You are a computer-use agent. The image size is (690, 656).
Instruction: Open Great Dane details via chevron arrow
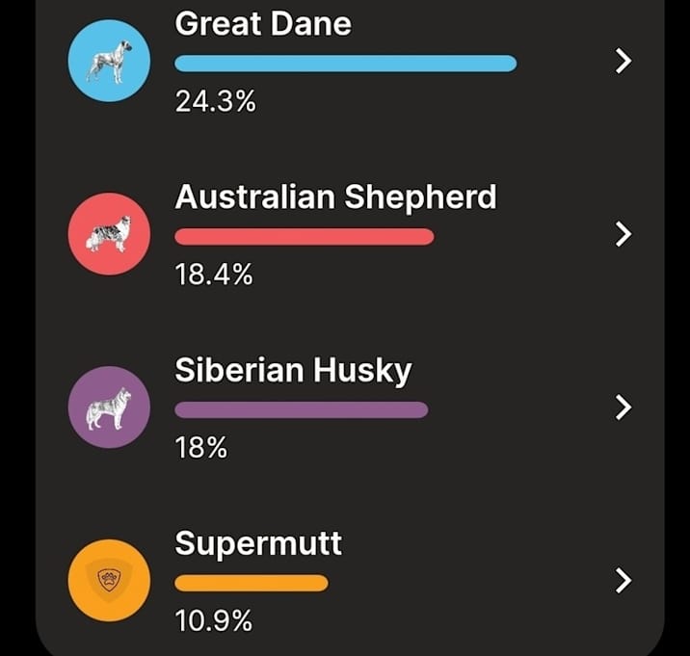tap(624, 61)
